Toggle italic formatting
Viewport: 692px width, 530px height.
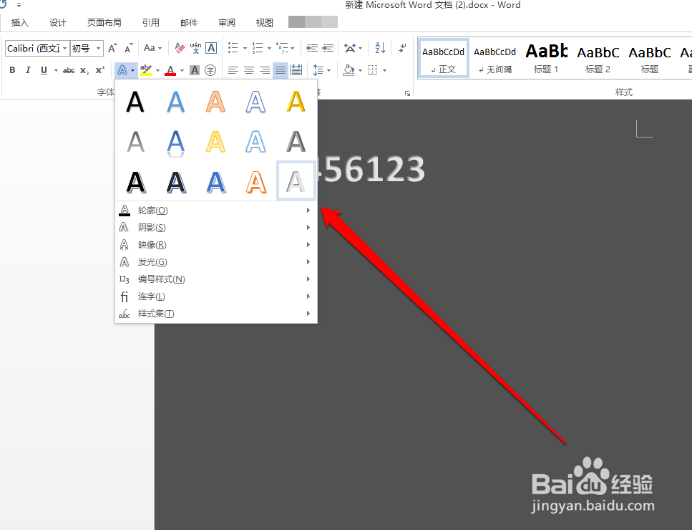coord(28,70)
